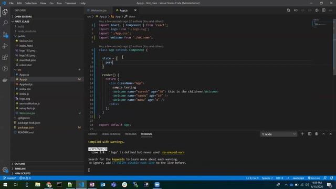This screenshot has height=189, width=336.
Task: Add a new terminal with the plus icon
Action: (302, 134)
